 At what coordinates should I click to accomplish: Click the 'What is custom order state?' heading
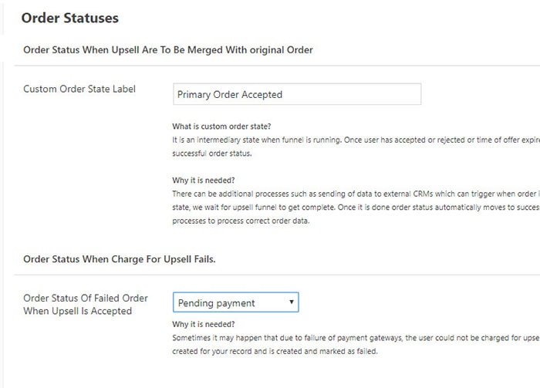click(221, 127)
